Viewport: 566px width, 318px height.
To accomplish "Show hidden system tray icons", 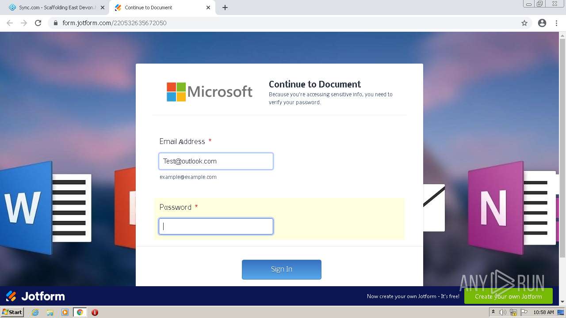I will click(493, 312).
